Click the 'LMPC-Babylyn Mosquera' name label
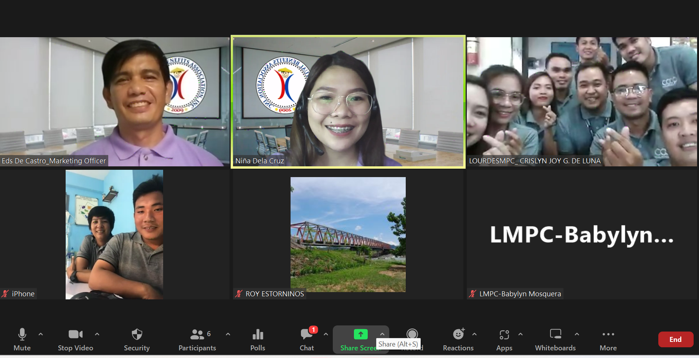 [520, 294]
